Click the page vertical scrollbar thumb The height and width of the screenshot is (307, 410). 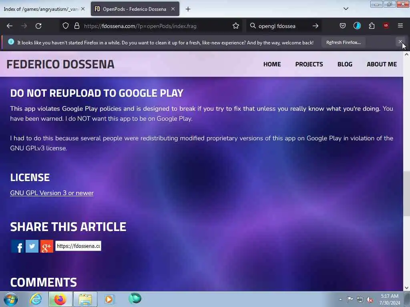tap(406, 193)
